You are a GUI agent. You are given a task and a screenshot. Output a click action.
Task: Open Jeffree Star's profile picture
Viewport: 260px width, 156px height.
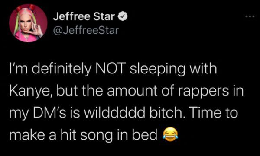[28, 23]
